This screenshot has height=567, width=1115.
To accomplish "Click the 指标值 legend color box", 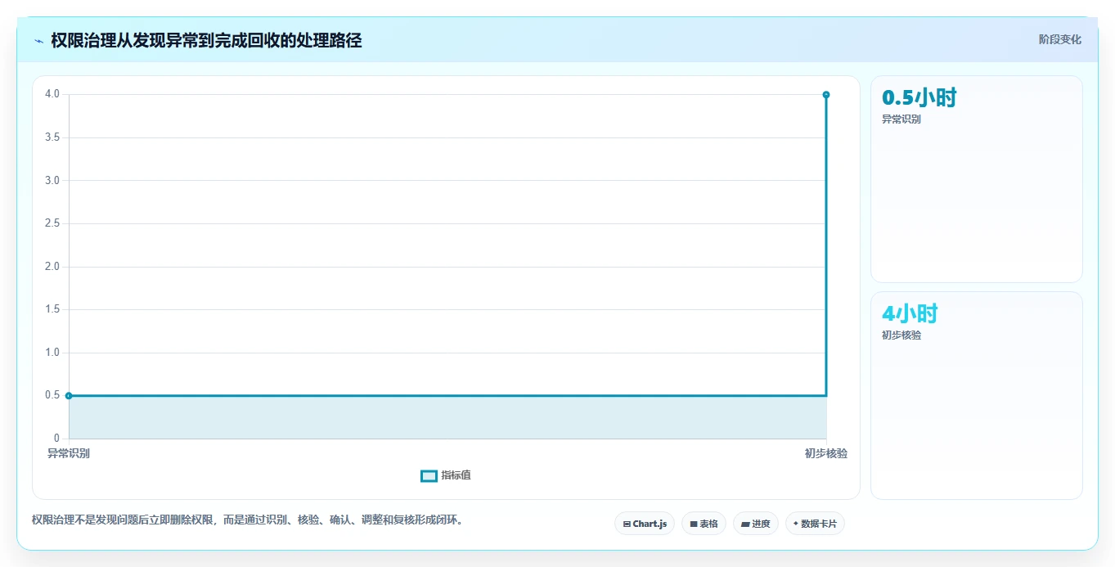I will 429,476.
